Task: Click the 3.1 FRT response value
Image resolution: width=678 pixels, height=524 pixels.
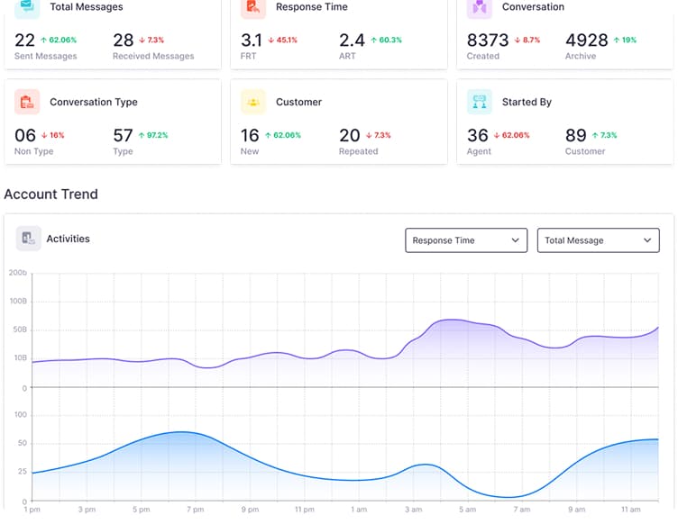Action: click(x=252, y=41)
